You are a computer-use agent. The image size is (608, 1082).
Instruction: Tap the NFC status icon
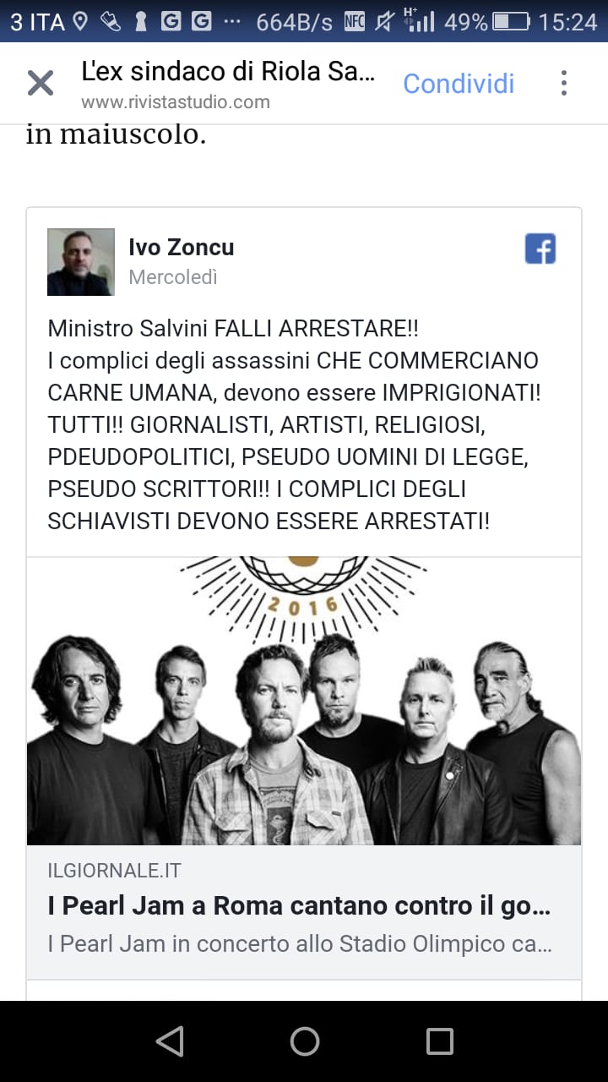(x=355, y=22)
